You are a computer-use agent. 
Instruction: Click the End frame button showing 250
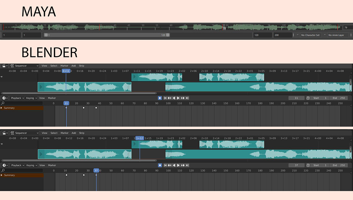click(x=340, y=98)
